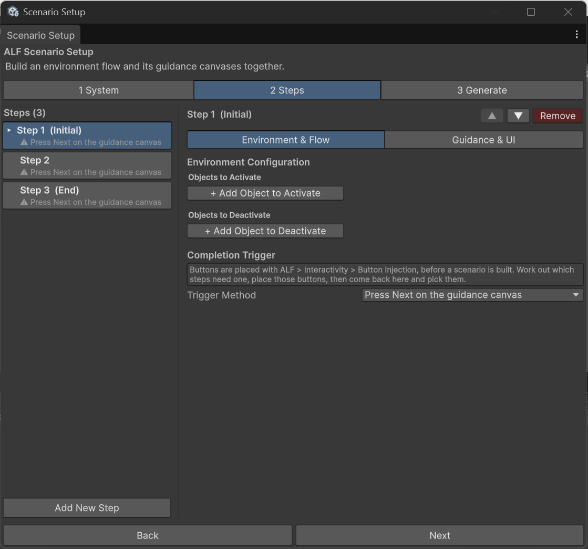This screenshot has width=588, height=549.
Task: Click the warning icon under Step 2
Action: [24, 172]
